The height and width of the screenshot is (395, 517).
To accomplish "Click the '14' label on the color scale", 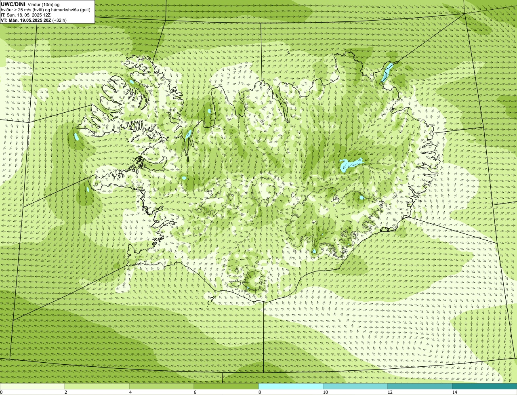I will [454, 392].
